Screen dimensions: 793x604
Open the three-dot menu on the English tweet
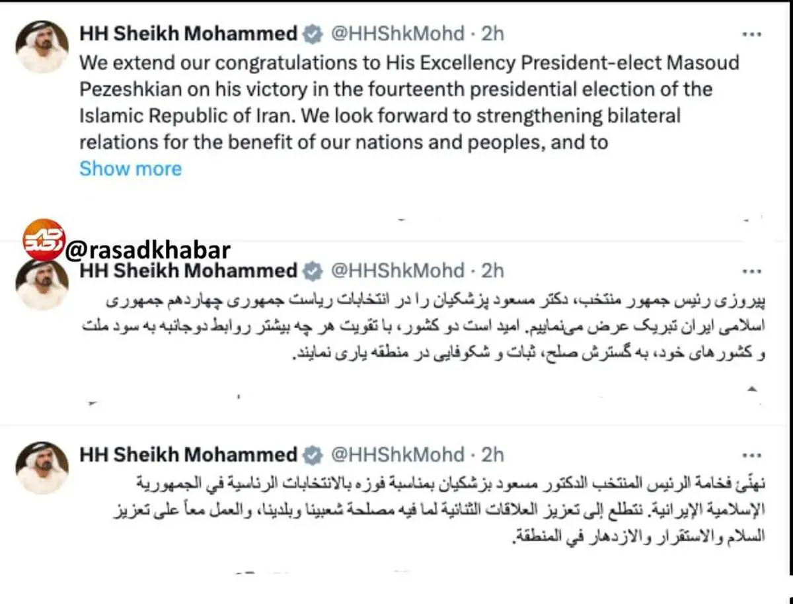pyautogui.click(x=753, y=34)
